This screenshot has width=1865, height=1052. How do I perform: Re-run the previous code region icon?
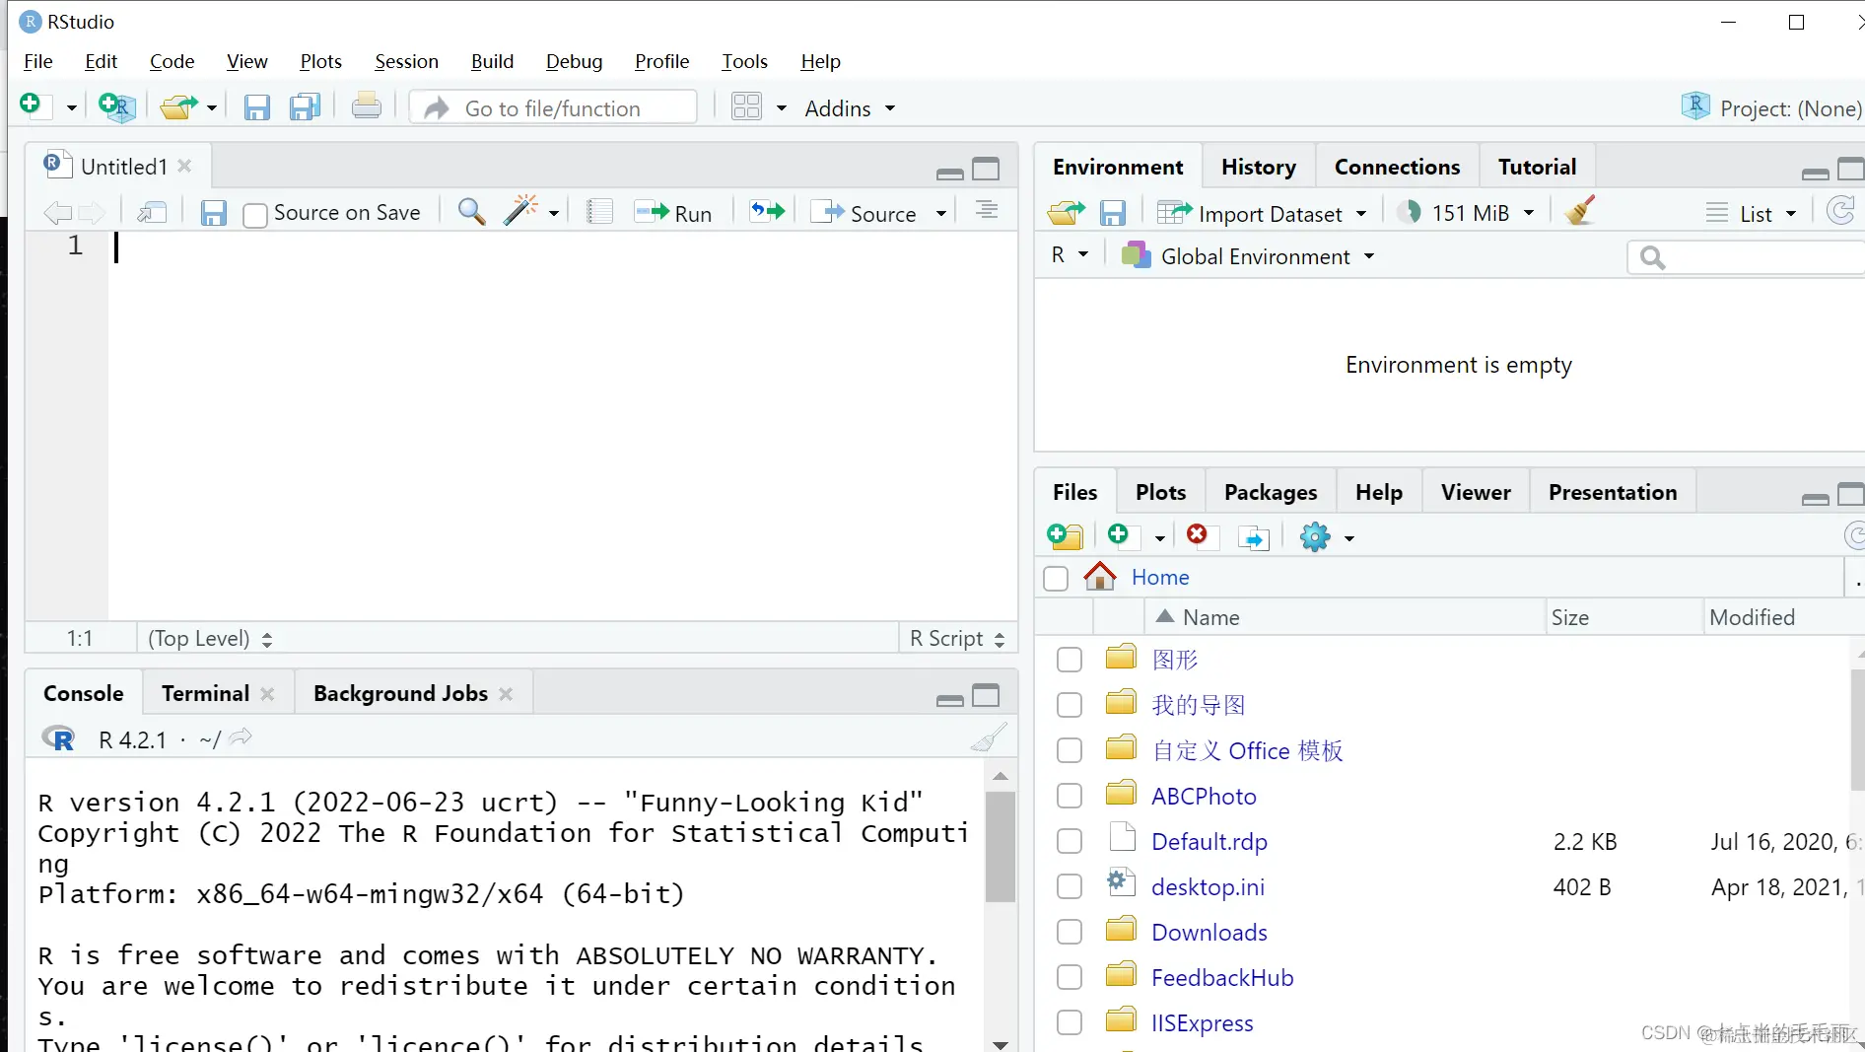coord(767,211)
